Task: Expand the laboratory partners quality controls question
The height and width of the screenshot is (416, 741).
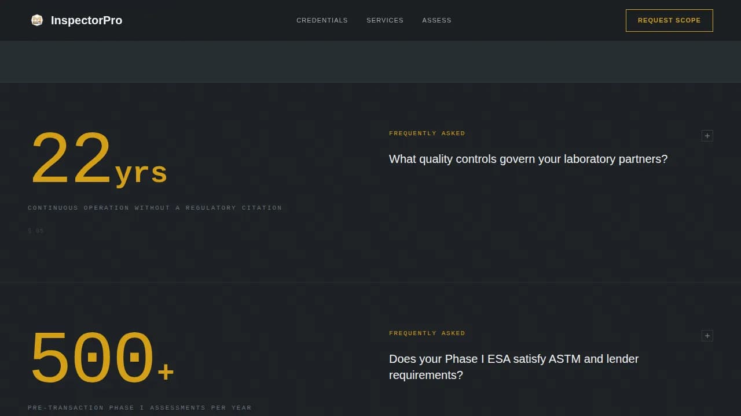Action: click(x=707, y=136)
